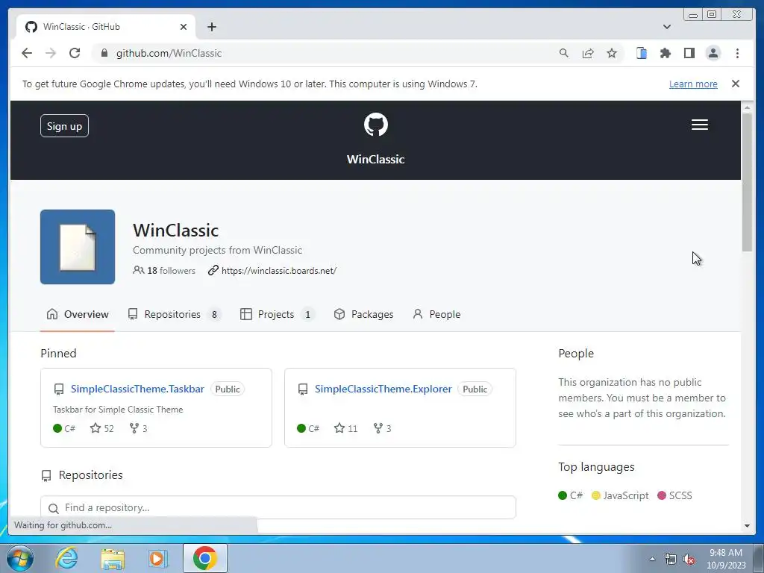Click the forward navigation arrow
764x573 pixels.
51,53
